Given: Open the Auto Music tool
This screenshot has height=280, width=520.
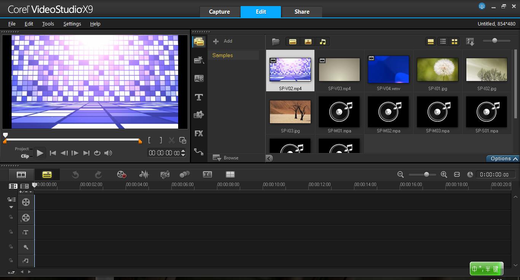Looking at the screenshot, I should point(165,175).
